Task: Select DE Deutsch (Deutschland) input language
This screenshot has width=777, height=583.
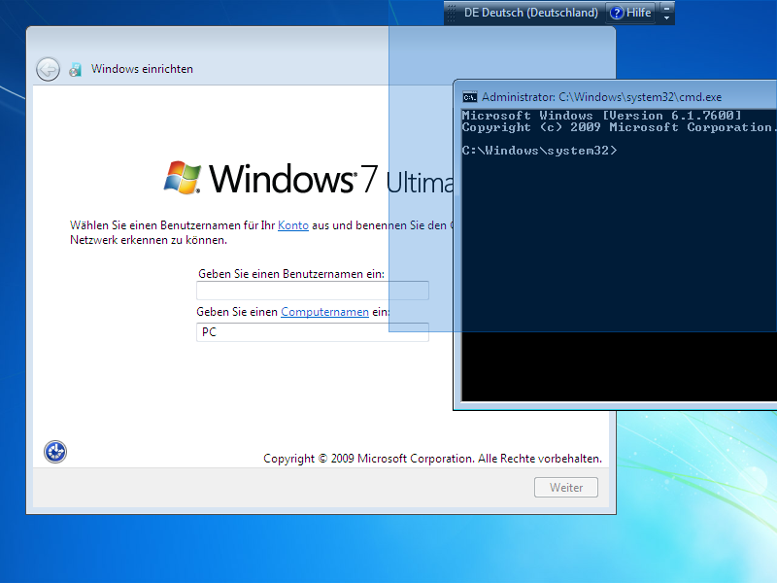Action: coord(530,13)
